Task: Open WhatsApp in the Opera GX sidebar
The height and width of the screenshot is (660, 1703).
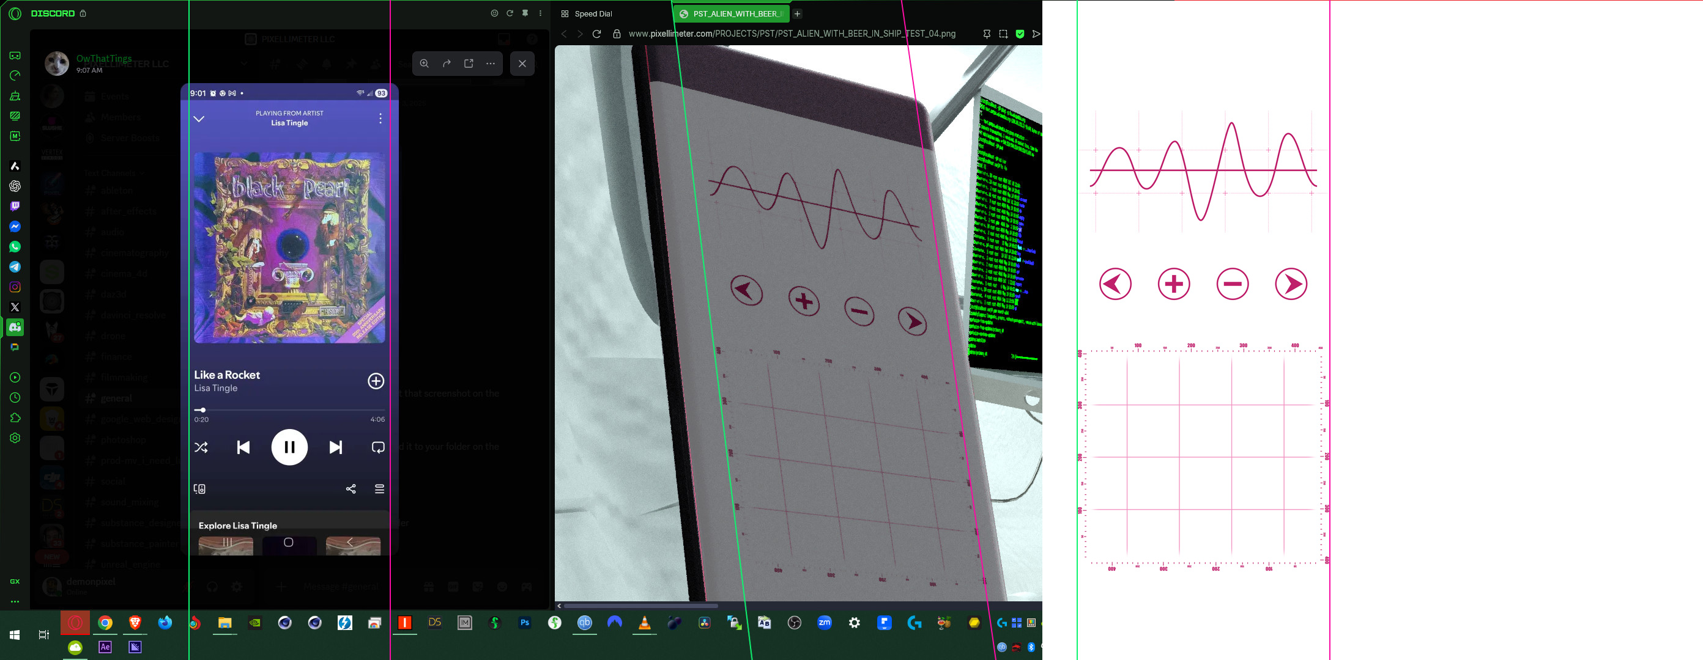Action: click(15, 246)
